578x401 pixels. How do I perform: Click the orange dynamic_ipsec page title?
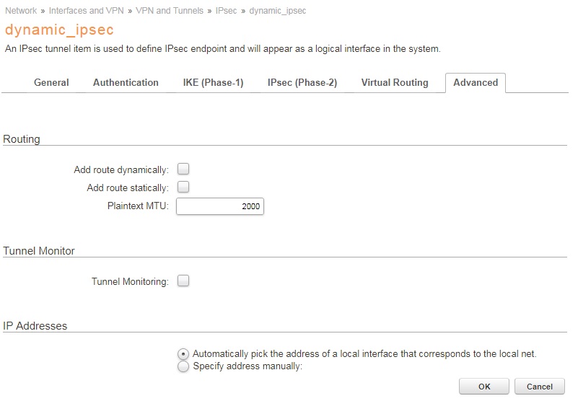click(59, 31)
